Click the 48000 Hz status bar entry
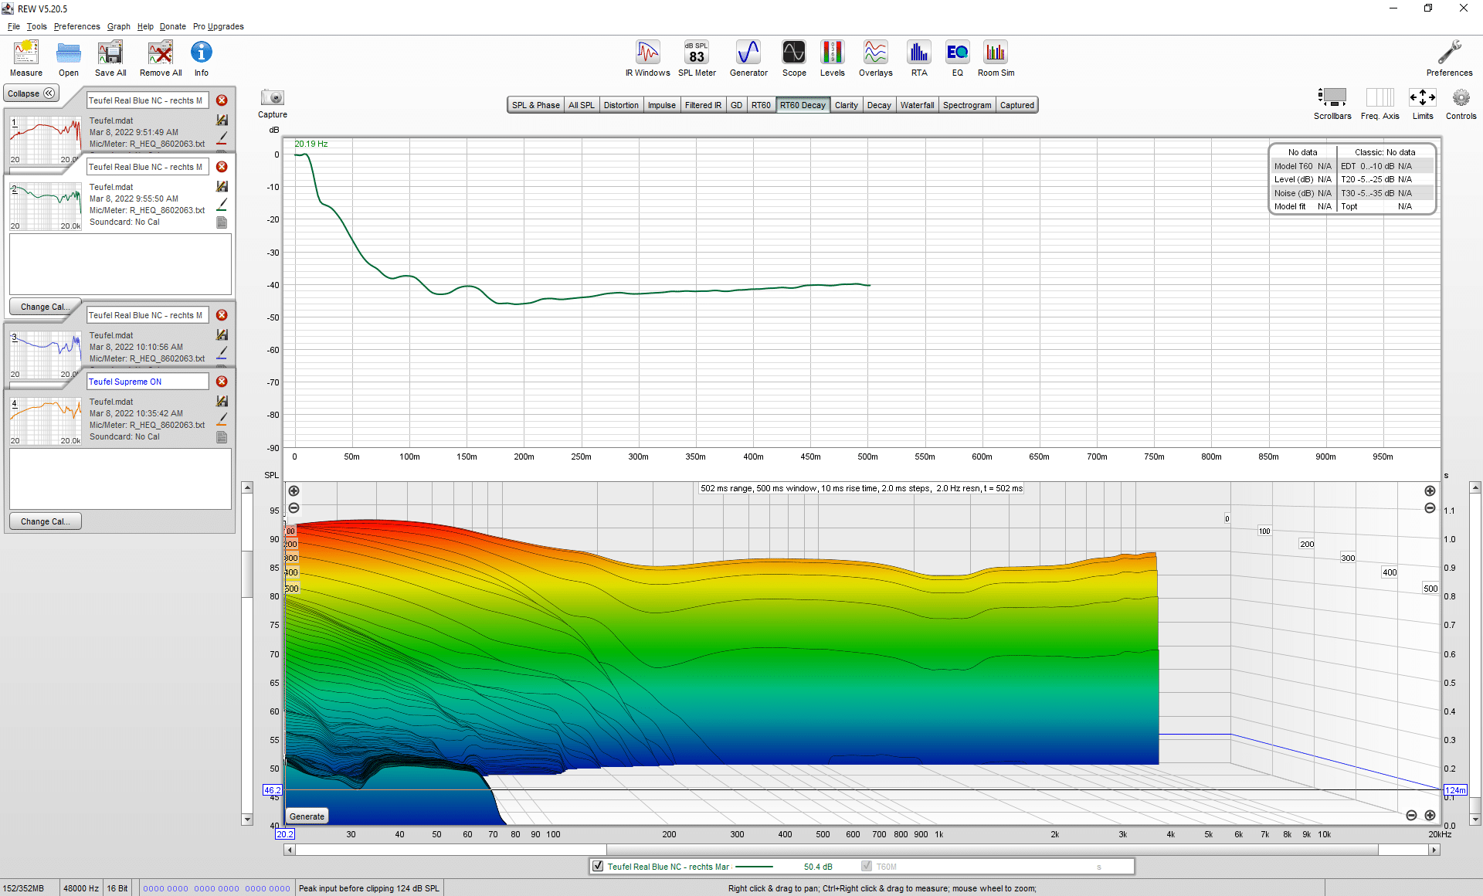The width and height of the screenshot is (1483, 896). [x=81, y=888]
